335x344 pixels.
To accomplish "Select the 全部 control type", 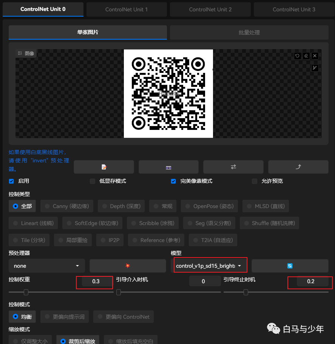I will (22, 206).
